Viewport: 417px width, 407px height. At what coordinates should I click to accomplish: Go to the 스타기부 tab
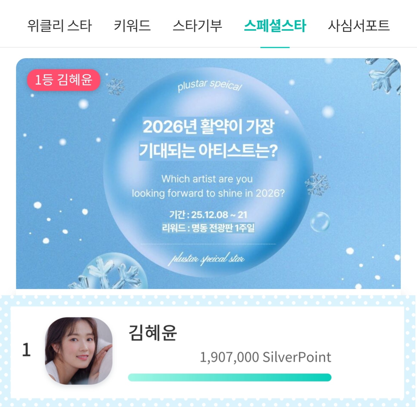pyautogui.click(x=197, y=26)
